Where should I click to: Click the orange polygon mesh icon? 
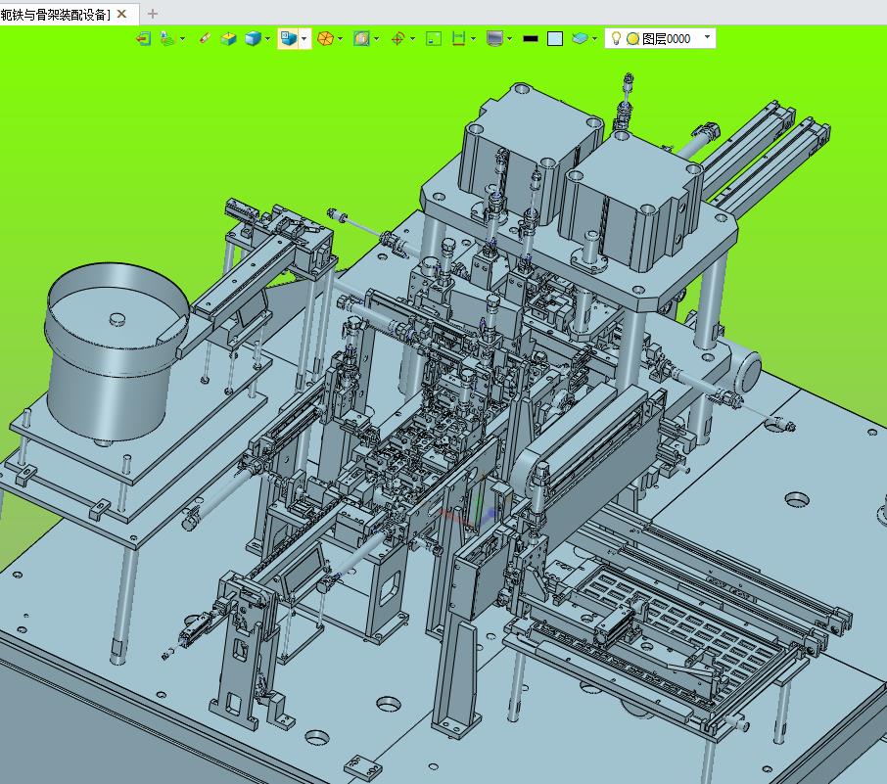point(325,38)
